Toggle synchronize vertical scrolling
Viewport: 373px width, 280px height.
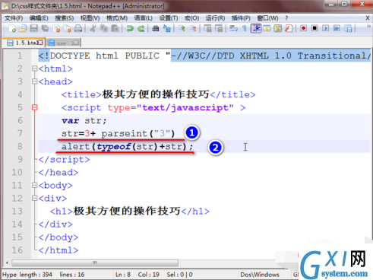tap(207, 28)
